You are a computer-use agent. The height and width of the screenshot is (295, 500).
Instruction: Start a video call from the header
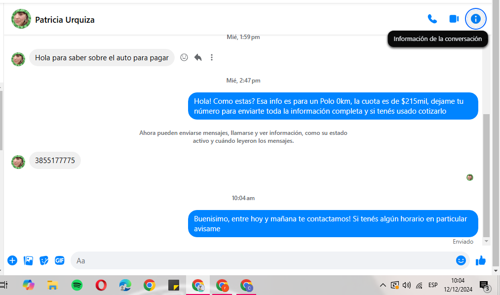[454, 19]
